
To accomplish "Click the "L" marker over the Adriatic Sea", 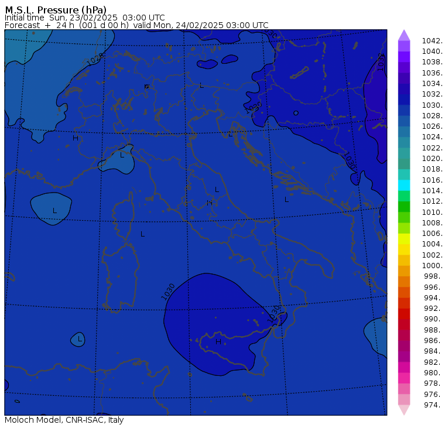I will tap(287, 200).
